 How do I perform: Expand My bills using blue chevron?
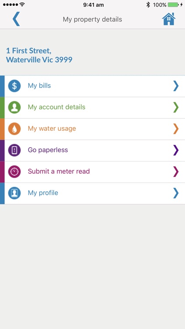click(x=176, y=86)
